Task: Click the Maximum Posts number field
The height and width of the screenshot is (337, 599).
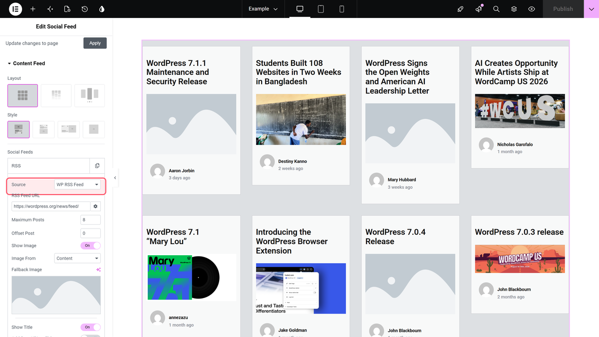Action: click(x=90, y=220)
